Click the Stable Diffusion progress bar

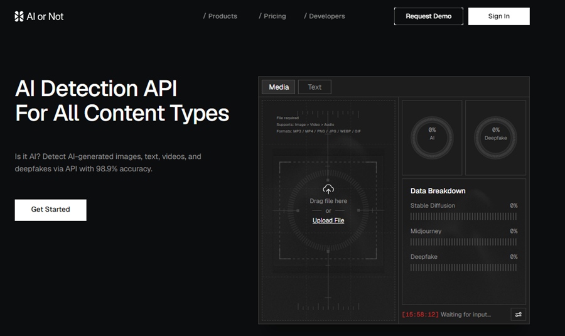(463, 216)
